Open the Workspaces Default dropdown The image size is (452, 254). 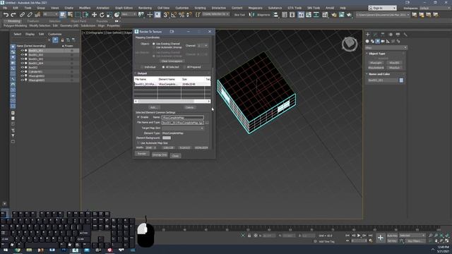[x=434, y=8]
